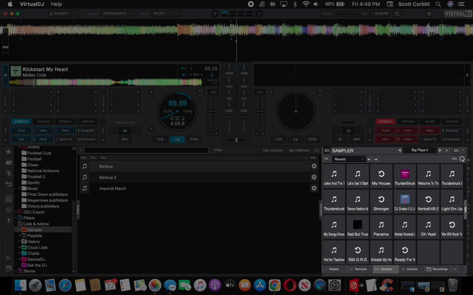Open the Chrome icon in the Dock
This screenshot has height=295, width=473.
(x=274, y=285)
